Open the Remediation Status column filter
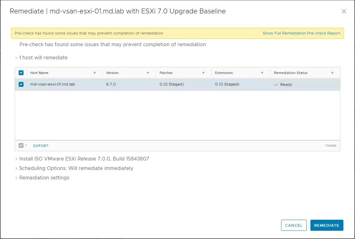This screenshot has width=355, height=239. [x=332, y=73]
